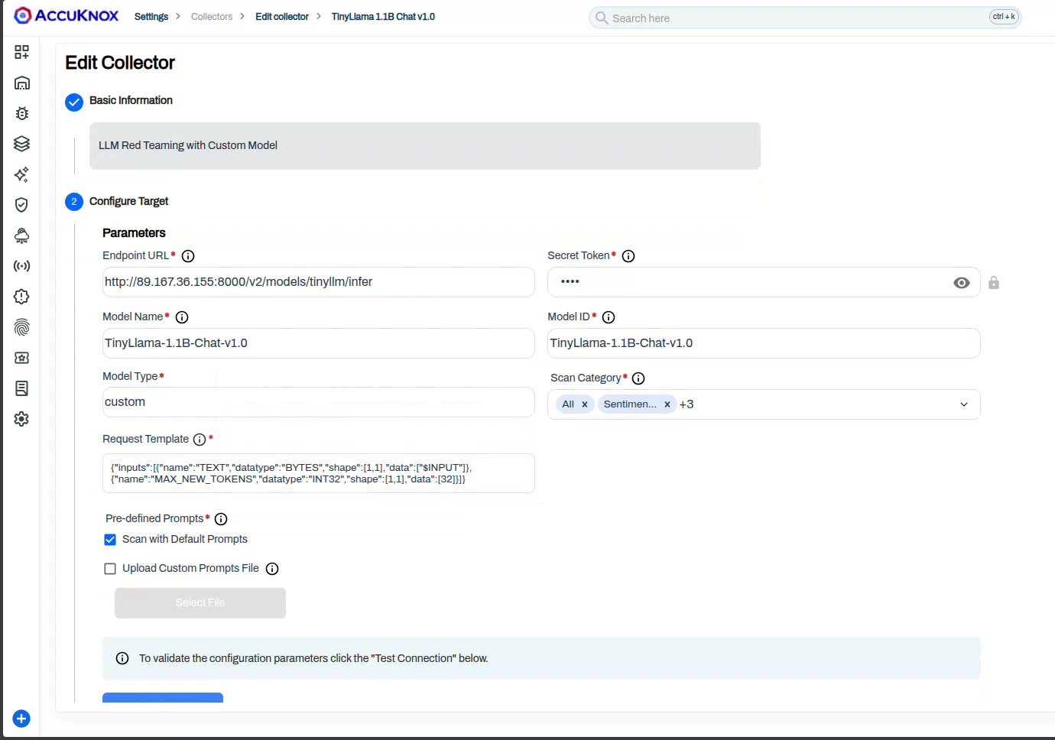Show info for Scan Category
Image resolution: width=1055 pixels, height=740 pixels.
click(x=638, y=378)
